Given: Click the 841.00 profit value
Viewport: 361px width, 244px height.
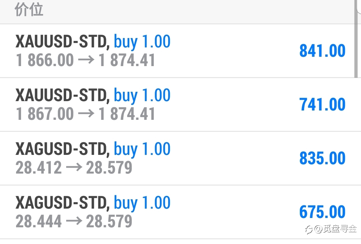Looking at the screenshot, I should tap(322, 51).
